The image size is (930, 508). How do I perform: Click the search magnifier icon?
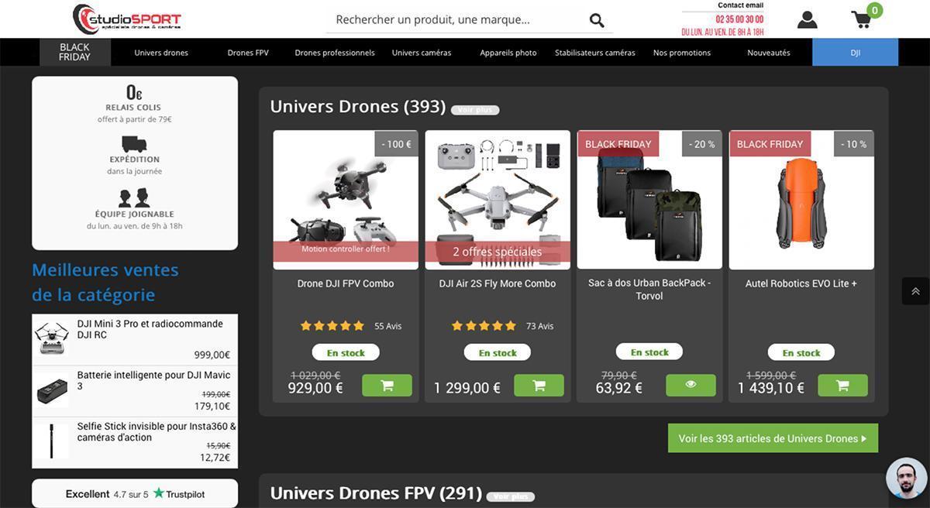(x=597, y=20)
